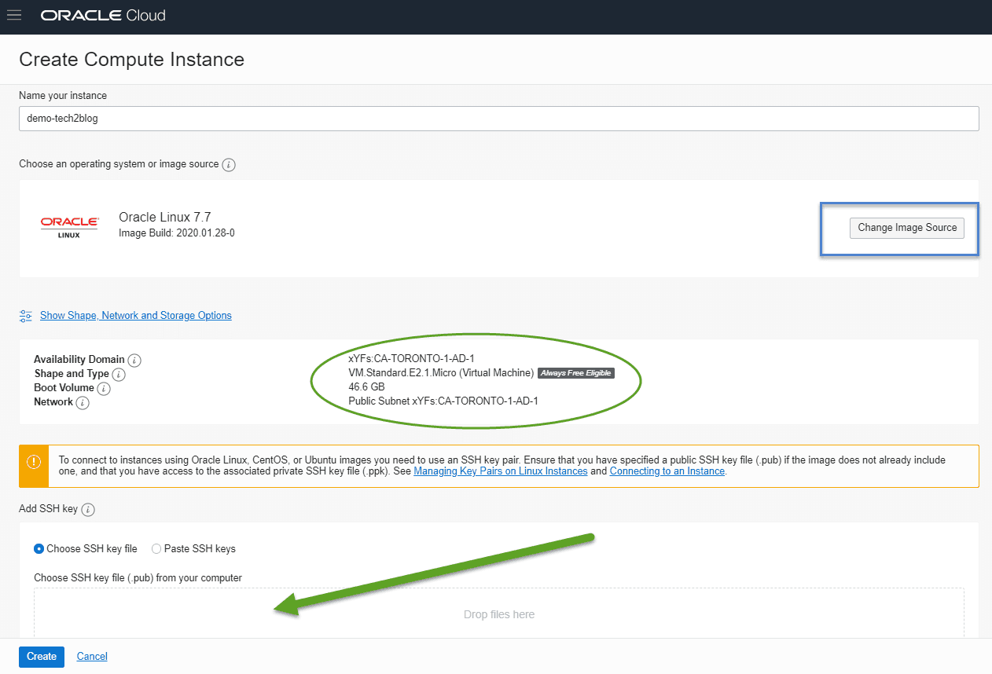The height and width of the screenshot is (674, 992).
Task: Click the Drop files here upload area
Action: tap(499, 614)
